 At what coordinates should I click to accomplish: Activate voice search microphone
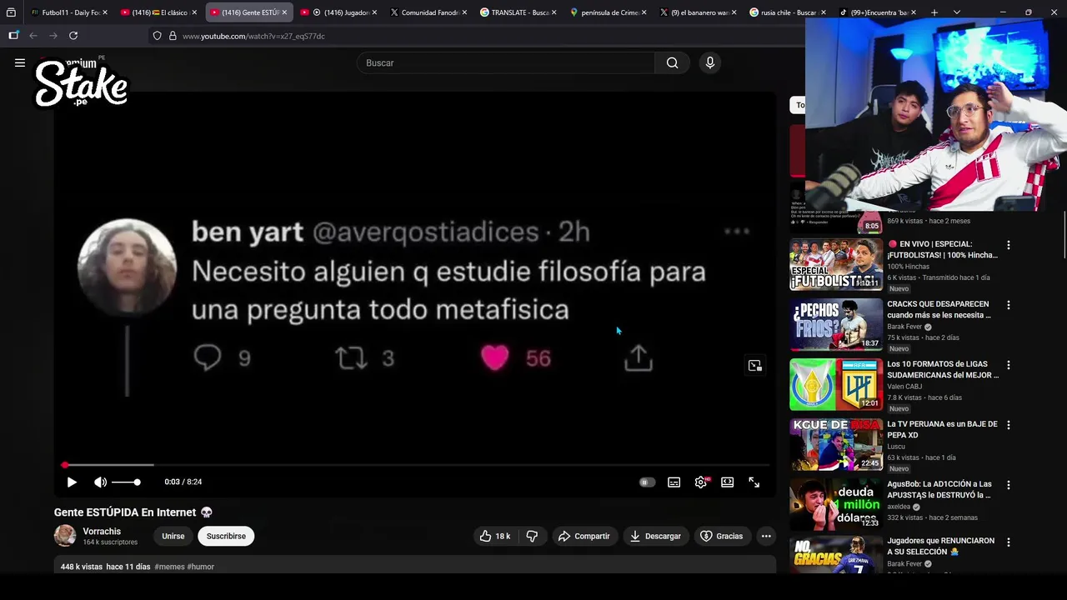(710, 62)
